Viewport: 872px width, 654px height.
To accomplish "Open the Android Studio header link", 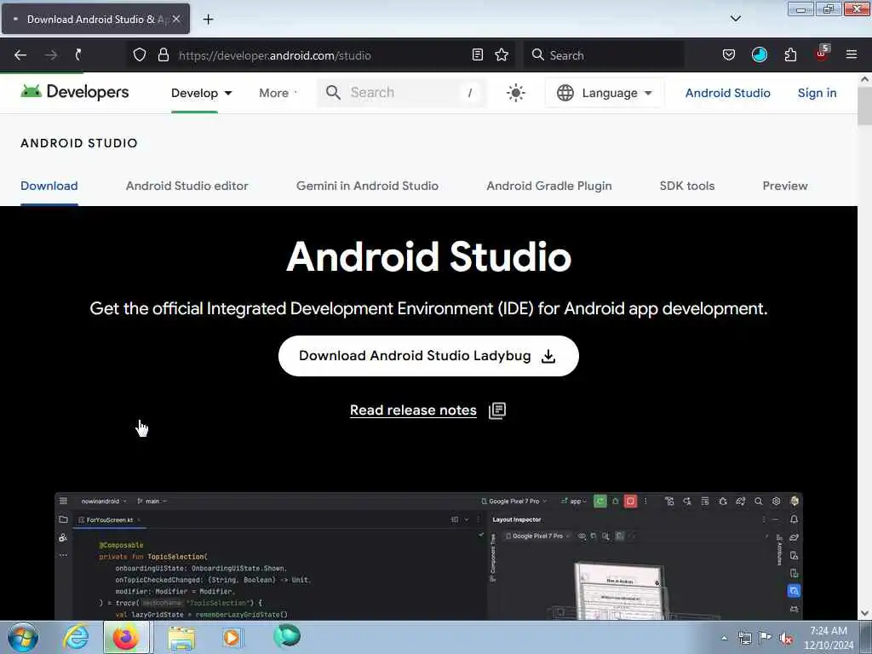I will (727, 93).
